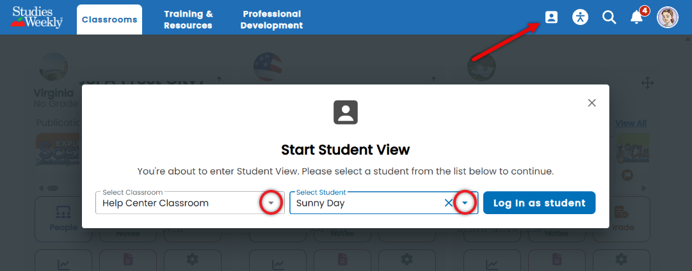Image resolution: width=692 pixels, height=271 pixels.
Task: Click Log in as student button
Action: (x=539, y=203)
